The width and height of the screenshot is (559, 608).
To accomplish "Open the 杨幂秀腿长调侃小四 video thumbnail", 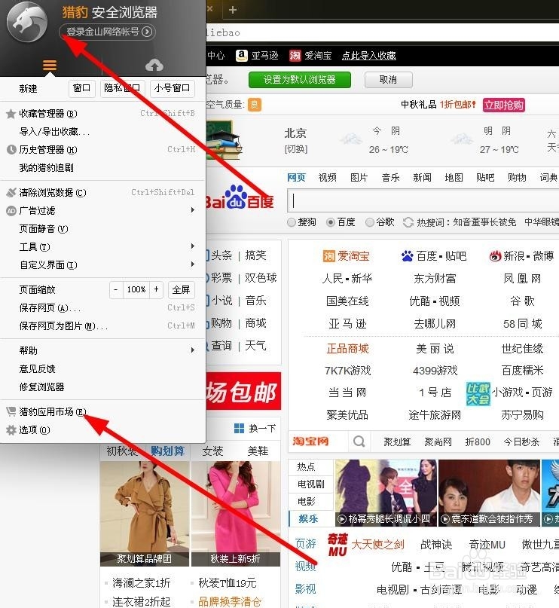I will 386,493.
